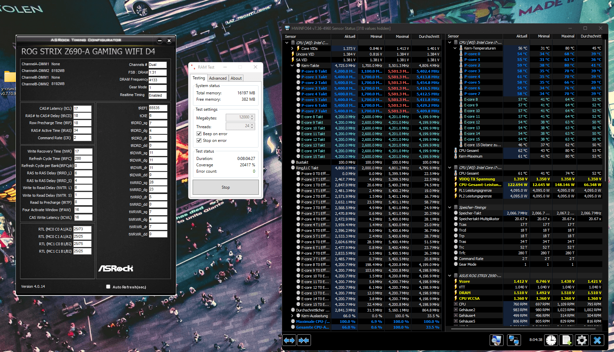Minimize the ASRock Timing Configurator window
Viewport: 614px width, 352px height.
pyautogui.click(x=160, y=40)
